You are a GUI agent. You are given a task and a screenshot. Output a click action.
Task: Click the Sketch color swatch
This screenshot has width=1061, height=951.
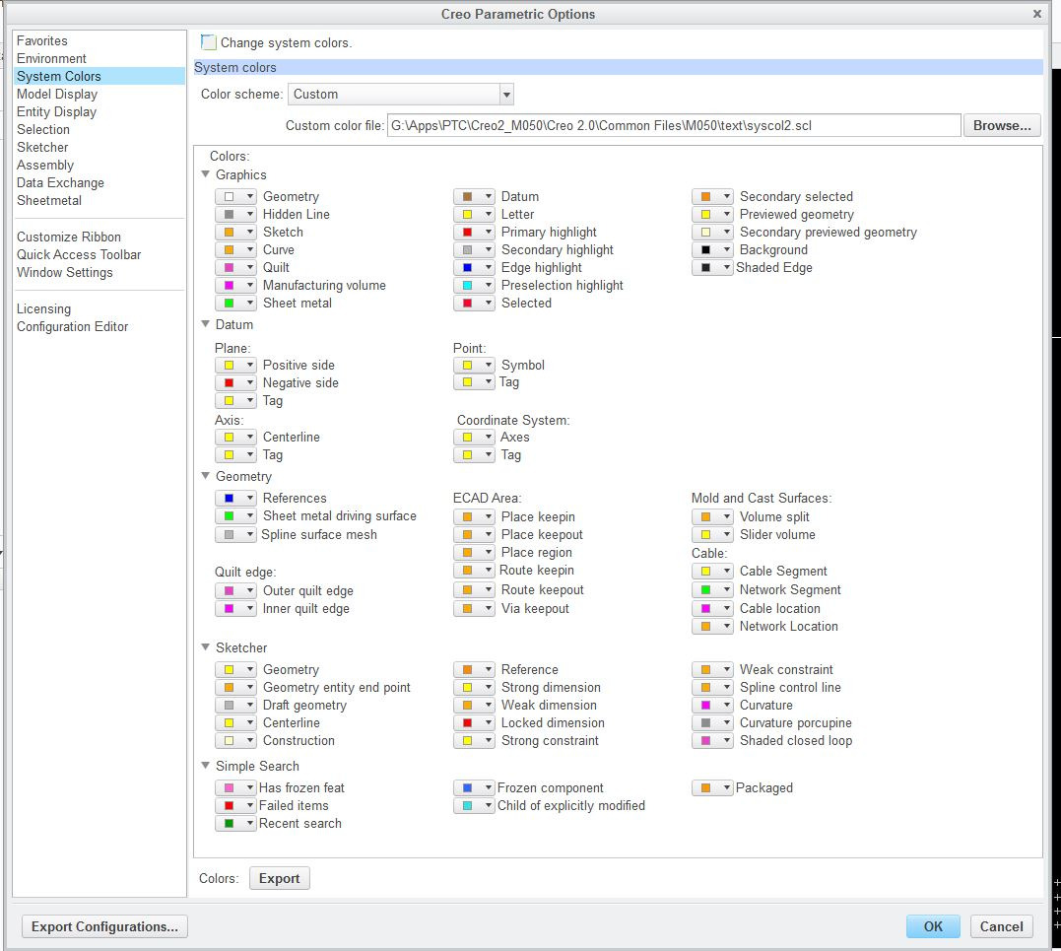point(230,233)
